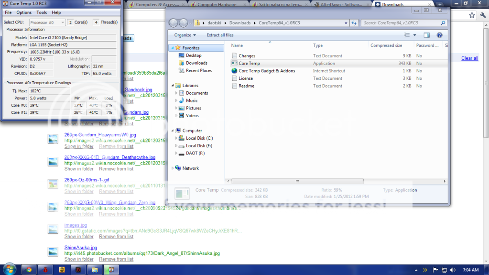Click Core Temp taskbar button
Image resolution: width=489 pixels, height=275 pixels.
pos(111,270)
